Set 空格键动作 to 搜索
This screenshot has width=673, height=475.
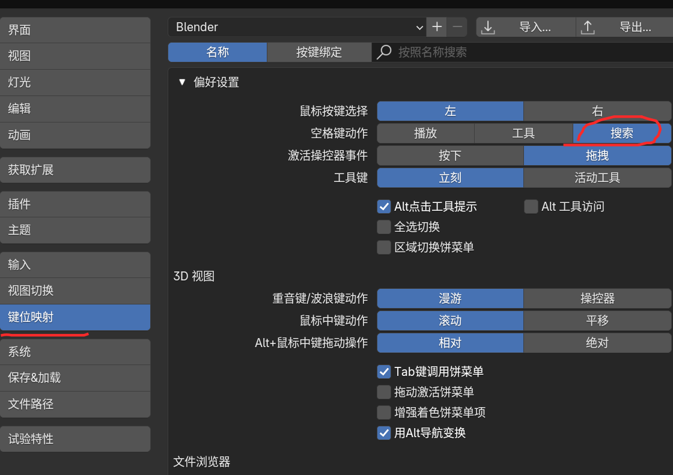(x=622, y=133)
